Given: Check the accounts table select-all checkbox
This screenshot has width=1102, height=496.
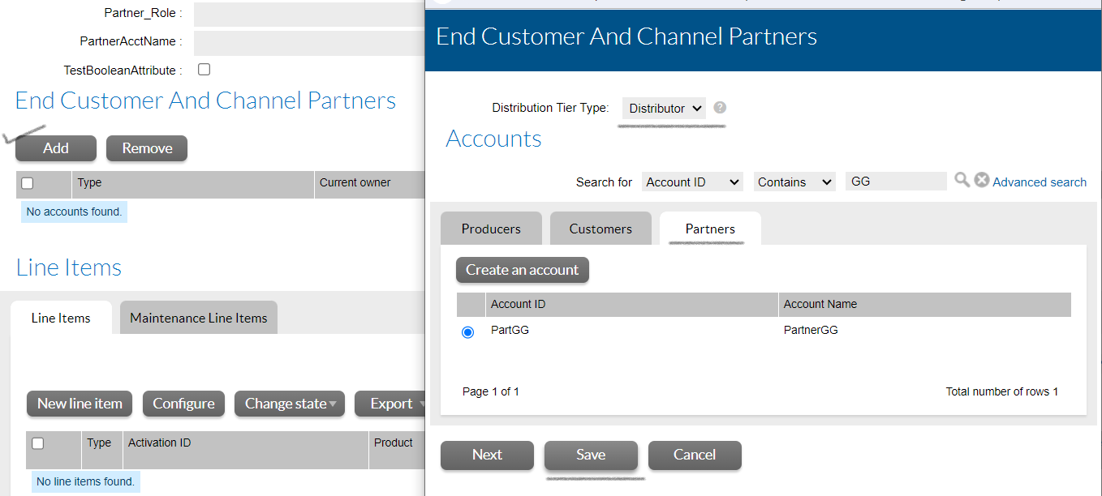Looking at the screenshot, I should pyautogui.click(x=27, y=183).
